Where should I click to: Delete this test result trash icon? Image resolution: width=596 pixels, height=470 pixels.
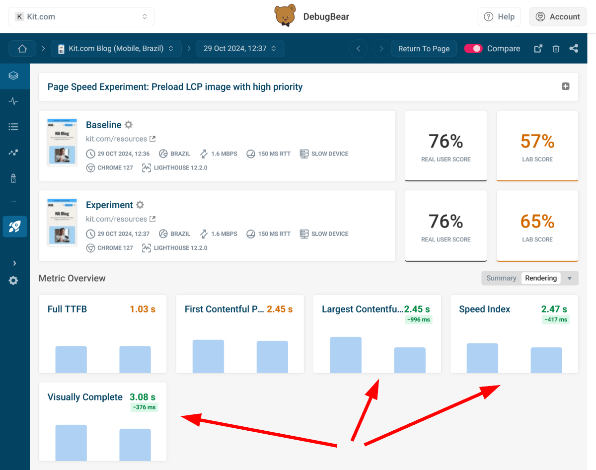pos(556,49)
